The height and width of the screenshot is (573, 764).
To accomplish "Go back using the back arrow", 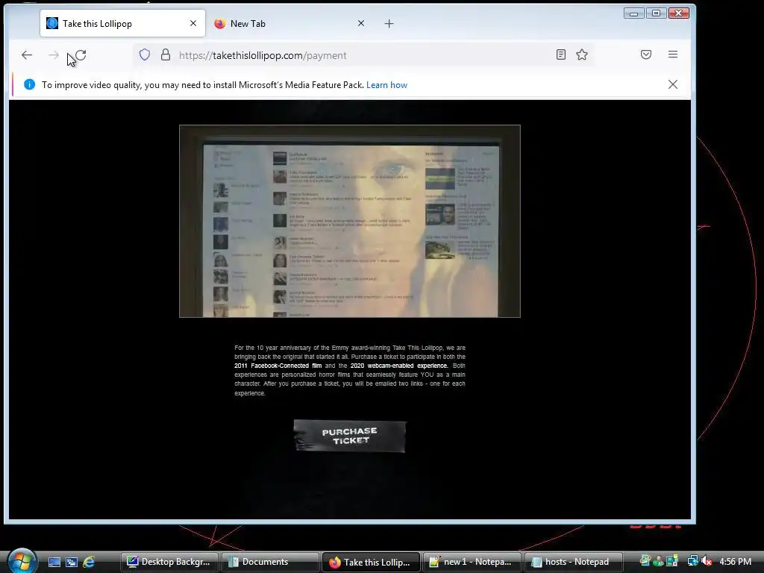I will tap(27, 55).
